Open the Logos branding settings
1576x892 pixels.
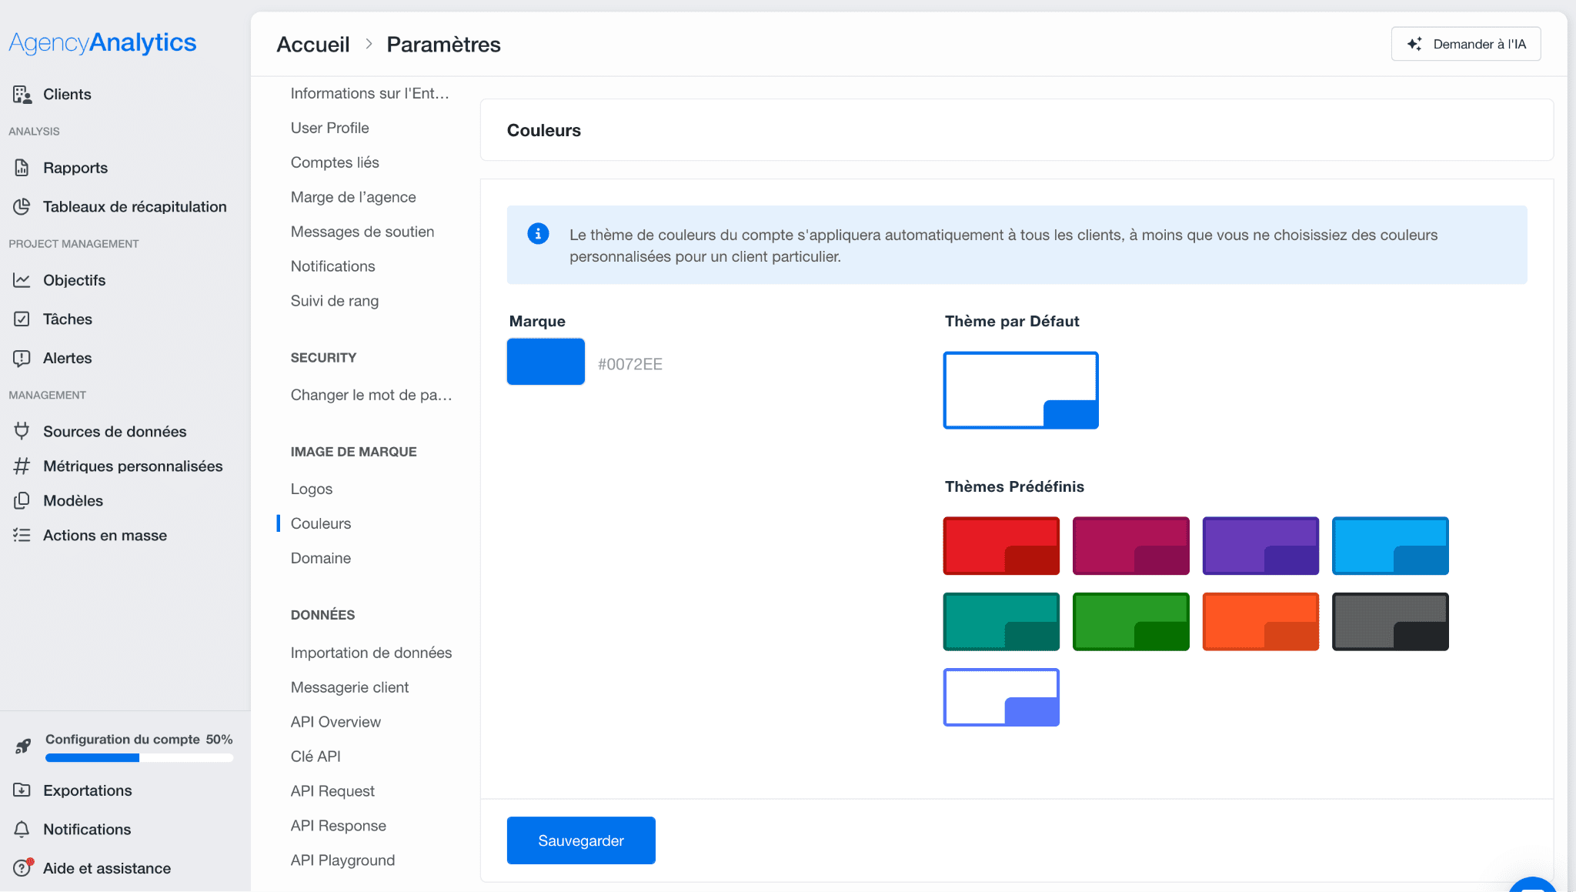pyautogui.click(x=311, y=488)
